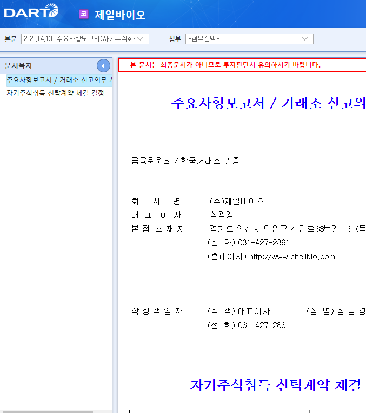
Task: Click the blue heading 주요사항보고서 / 거래소 신고의
Action: click(x=269, y=103)
